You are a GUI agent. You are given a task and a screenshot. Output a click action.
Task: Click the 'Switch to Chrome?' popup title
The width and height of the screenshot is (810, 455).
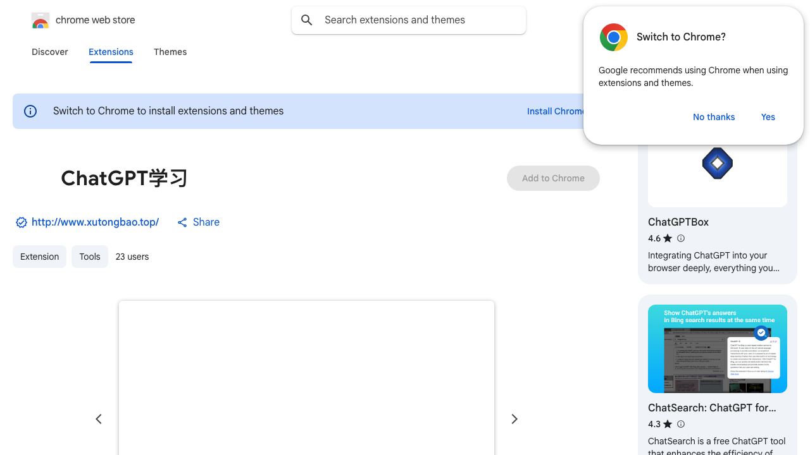coord(681,37)
